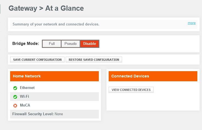Click the green Wi-Fi status checkmark icon
202x130 pixels.
click(15, 97)
